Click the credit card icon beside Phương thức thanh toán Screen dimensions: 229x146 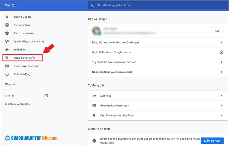click(x=94, y=106)
